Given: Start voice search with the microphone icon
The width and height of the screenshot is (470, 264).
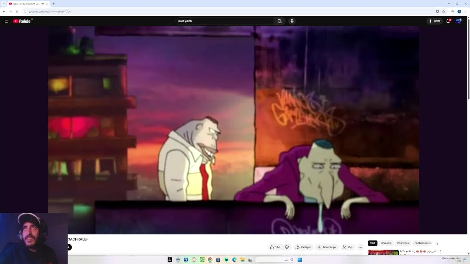Looking at the screenshot, I should (x=292, y=21).
